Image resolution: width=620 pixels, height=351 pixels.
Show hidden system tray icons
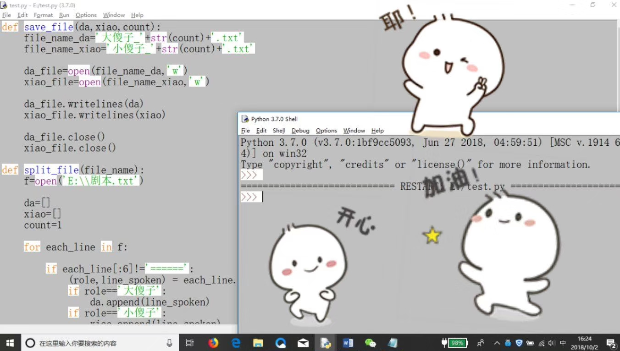pos(497,343)
